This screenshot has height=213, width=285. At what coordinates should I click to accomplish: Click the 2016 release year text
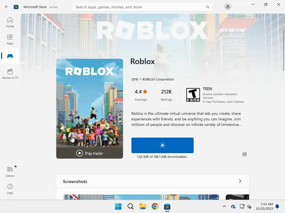(x=135, y=79)
